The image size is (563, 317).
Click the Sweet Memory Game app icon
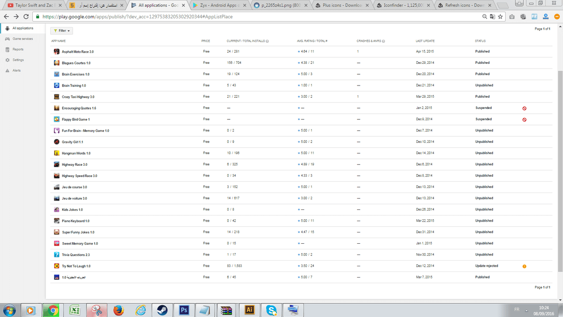click(56, 243)
